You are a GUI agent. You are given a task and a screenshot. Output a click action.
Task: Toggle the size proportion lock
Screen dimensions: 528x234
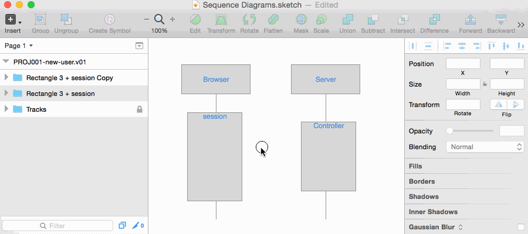[485, 84]
